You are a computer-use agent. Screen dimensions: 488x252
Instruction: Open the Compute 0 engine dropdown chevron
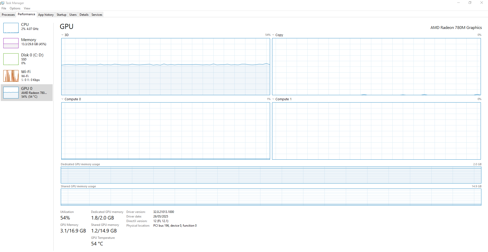[62, 99]
